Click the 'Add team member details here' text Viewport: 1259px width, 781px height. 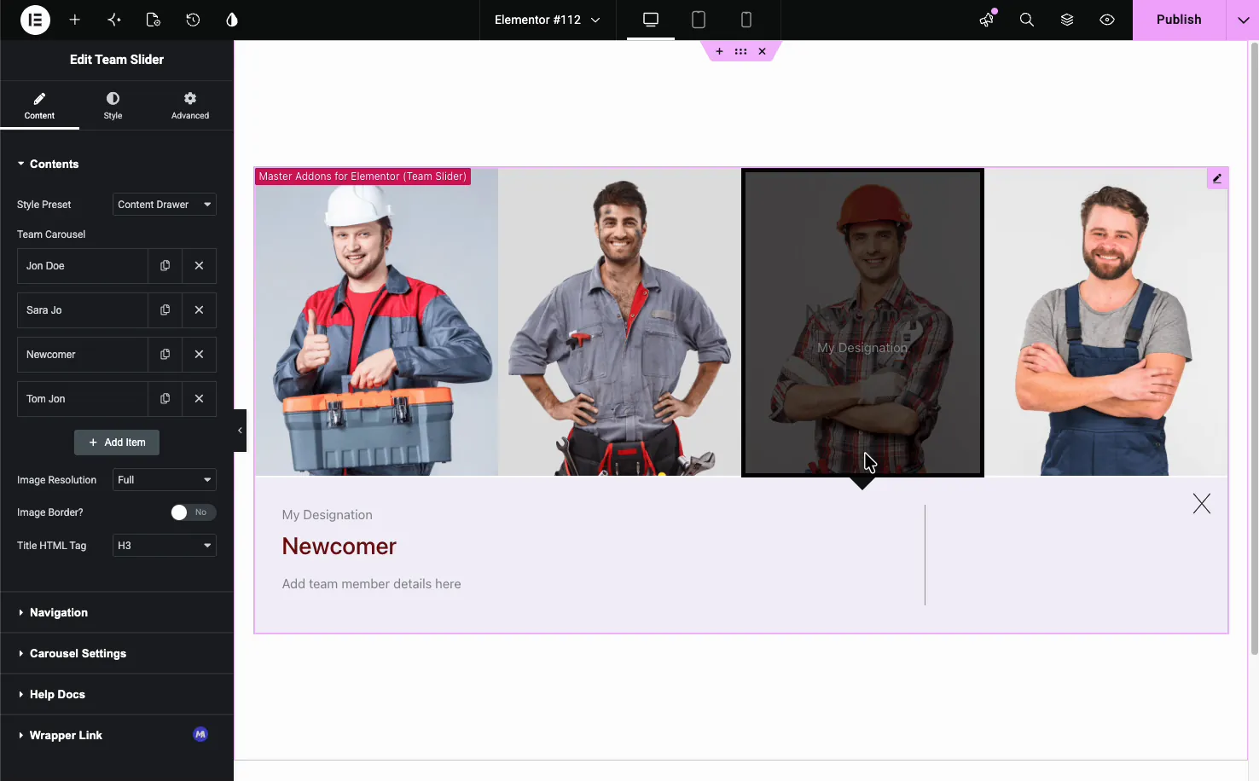pos(372,584)
